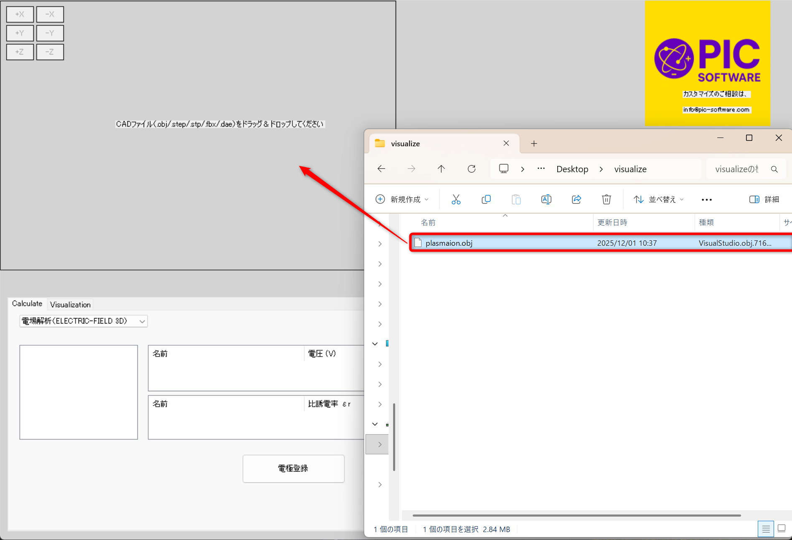Click the visualize search box
The height and width of the screenshot is (540, 792).
coord(737,169)
